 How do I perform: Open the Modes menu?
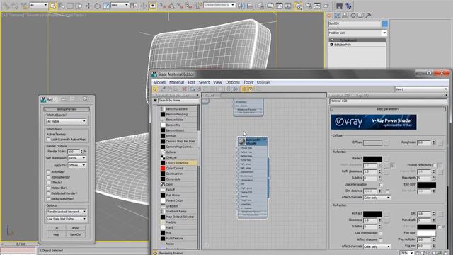pyautogui.click(x=159, y=82)
